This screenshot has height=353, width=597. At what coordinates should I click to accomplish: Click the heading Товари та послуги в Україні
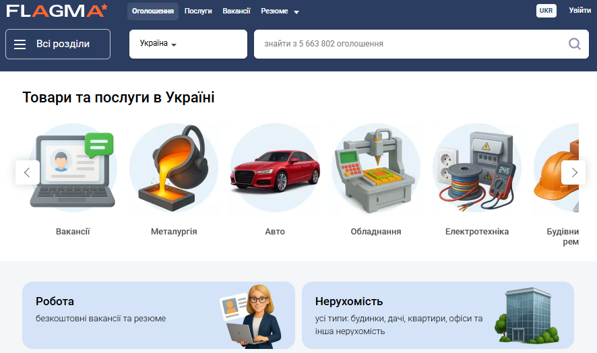pos(119,98)
